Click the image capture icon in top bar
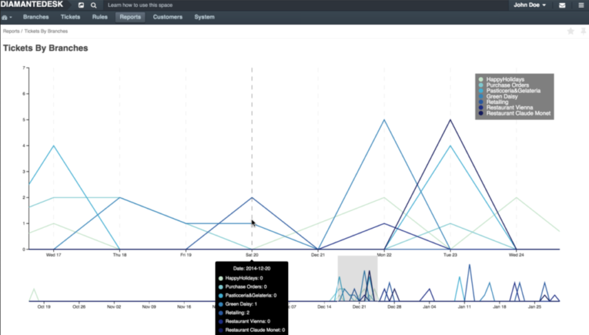The height and width of the screenshot is (335, 589). pos(80,5)
